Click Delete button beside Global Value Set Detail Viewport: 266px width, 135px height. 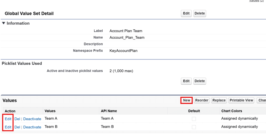[x=199, y=14]
